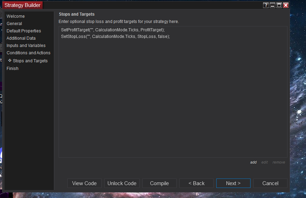Minimize the Strategy Builder window

tap(273, 5)
